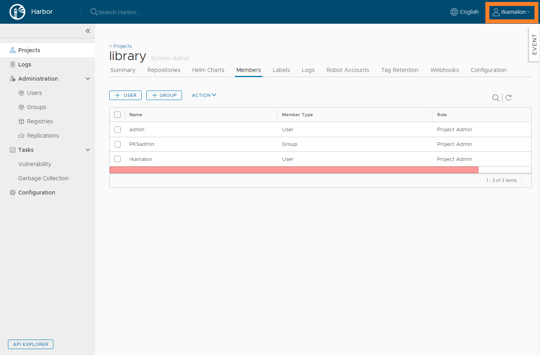Check the box for admin member
This screenshot has height=355, width=540.
(117, 130)
